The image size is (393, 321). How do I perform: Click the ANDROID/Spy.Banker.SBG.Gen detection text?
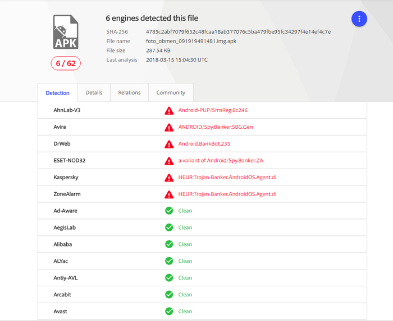216,127
